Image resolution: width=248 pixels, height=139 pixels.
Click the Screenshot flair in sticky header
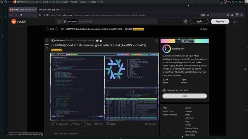pos(138,29)
